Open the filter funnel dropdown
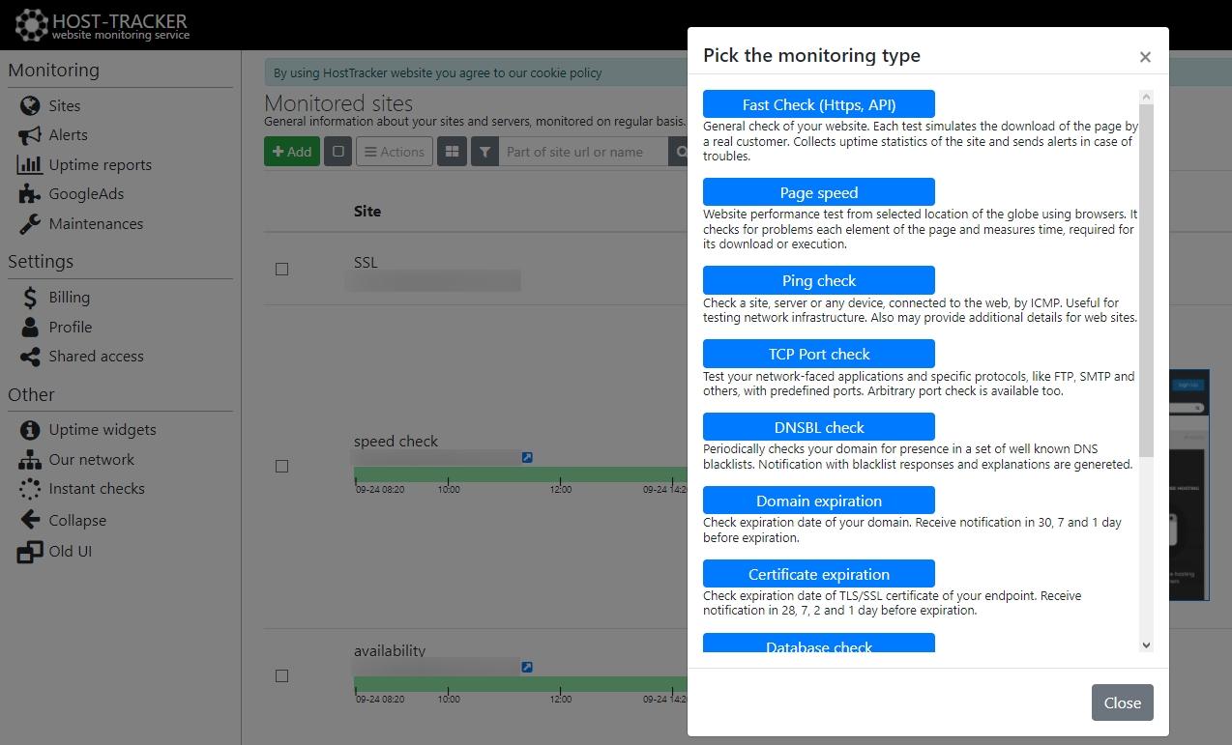Screen dimensions: 1232x745 click(484, 152)
